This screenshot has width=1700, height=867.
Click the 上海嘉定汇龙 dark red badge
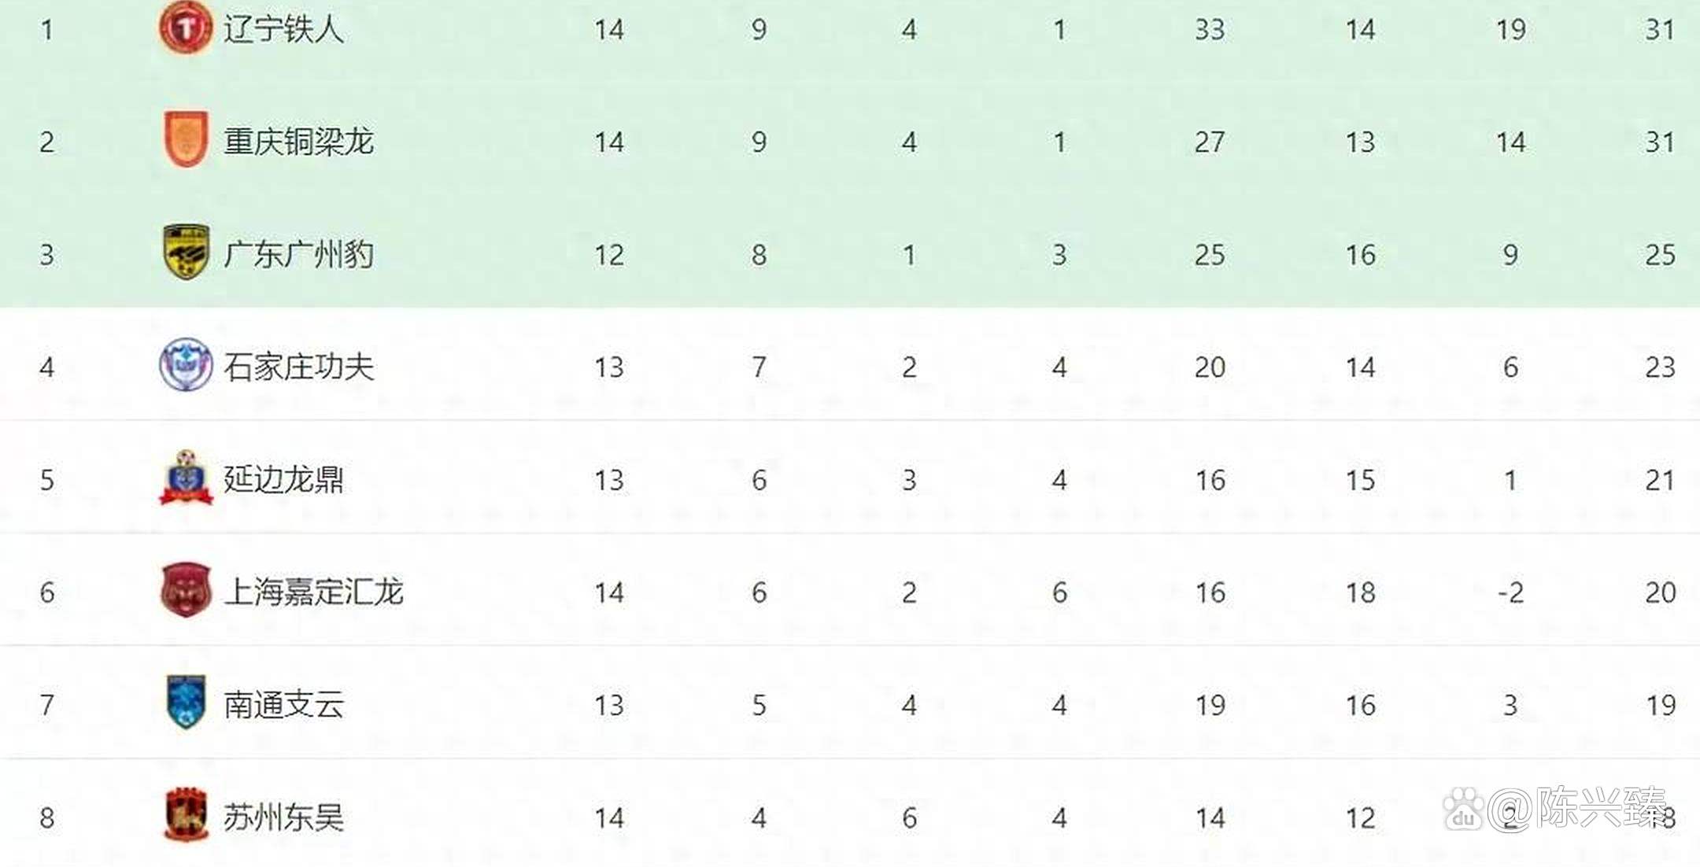coord(187,590)
